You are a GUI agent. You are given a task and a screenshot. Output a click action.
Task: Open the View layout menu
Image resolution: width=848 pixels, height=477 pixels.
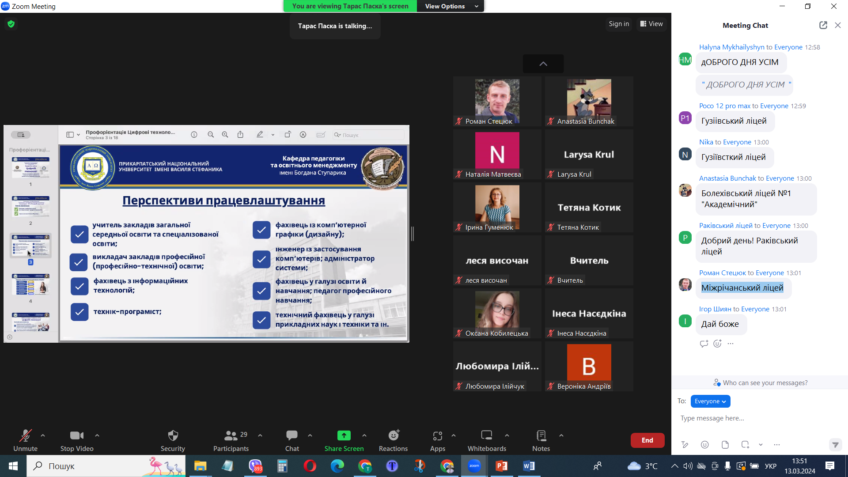click(651, 24)
